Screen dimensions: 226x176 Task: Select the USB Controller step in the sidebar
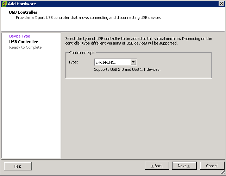tap(24, 42)
